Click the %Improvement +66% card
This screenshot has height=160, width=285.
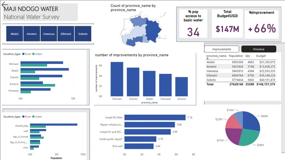point(261,24)
